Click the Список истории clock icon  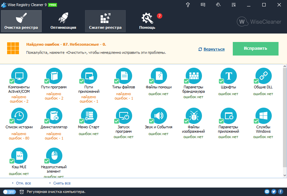[x=19, y=116]
